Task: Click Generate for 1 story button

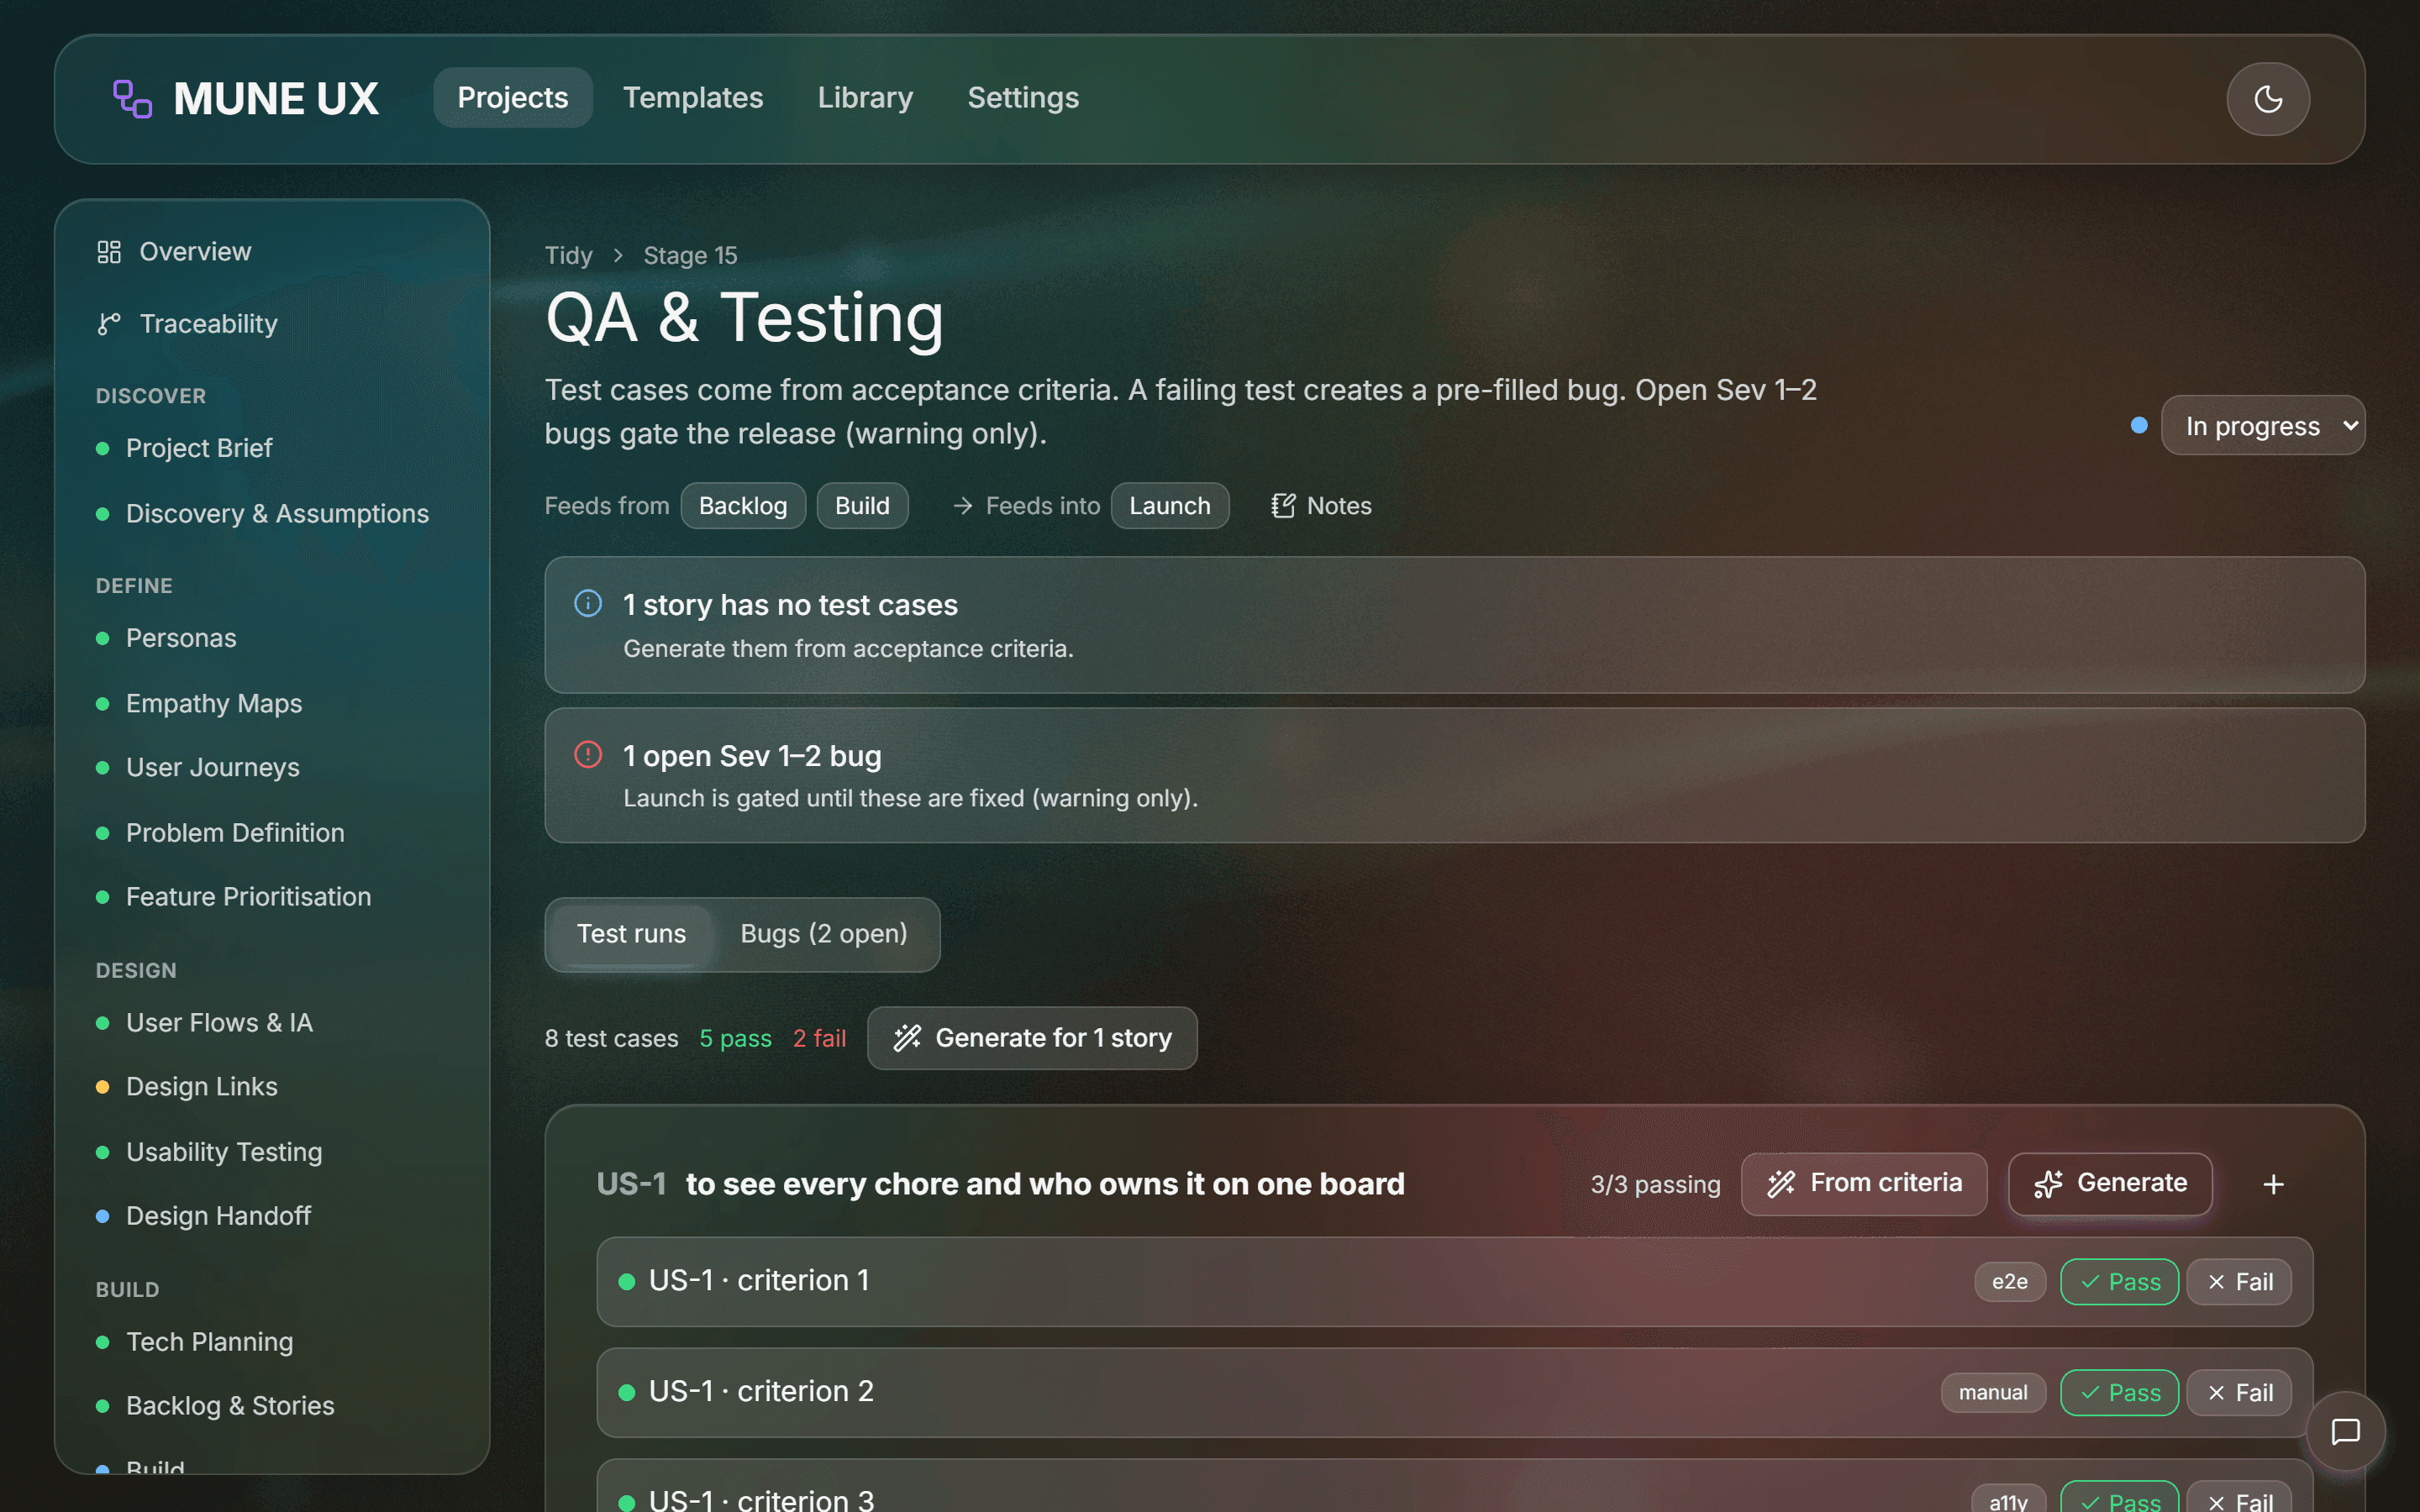Action: point(1032,1038)
